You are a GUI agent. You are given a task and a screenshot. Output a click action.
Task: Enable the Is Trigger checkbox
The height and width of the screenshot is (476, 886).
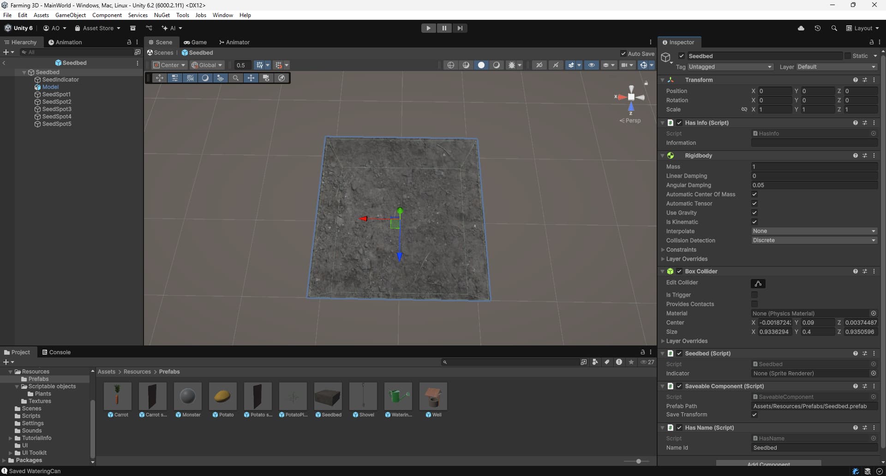[x=754, y=295]
